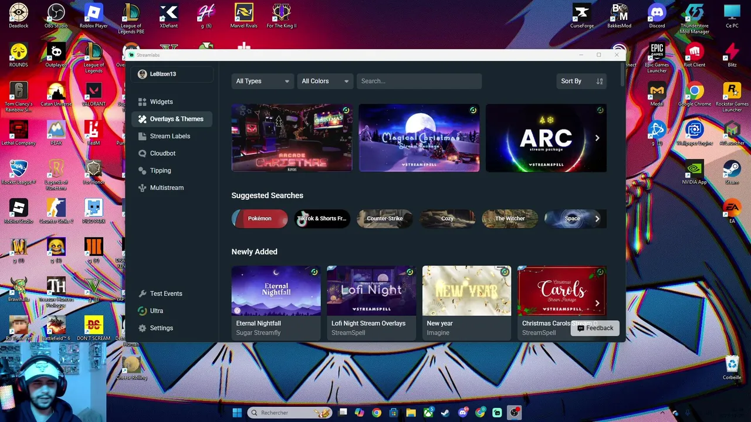Click the For The King II icon
751x422 pixels.
click(x=282, y=16)
